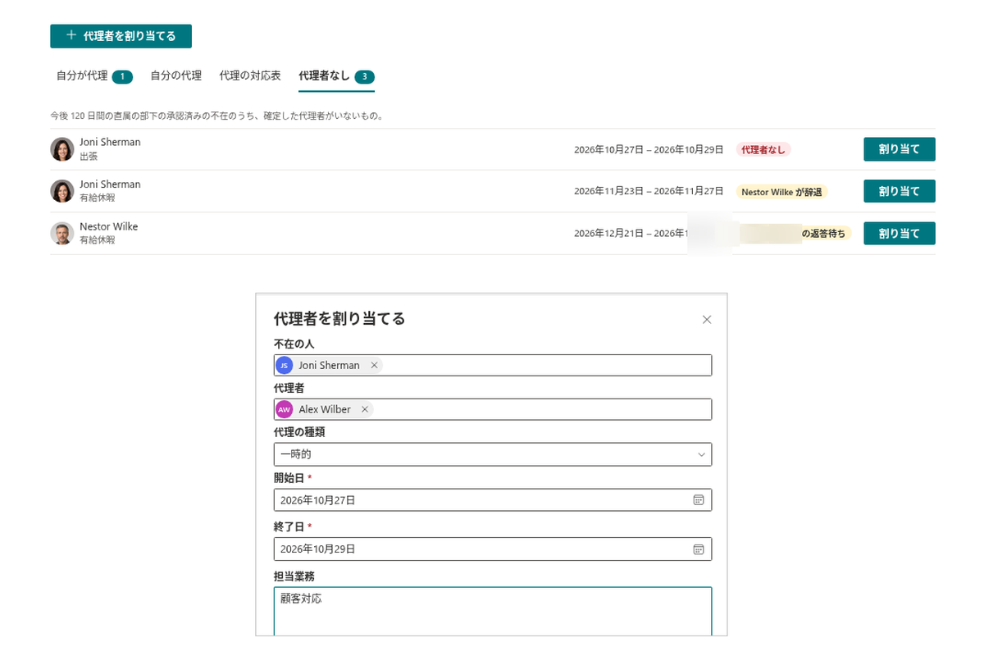Click 割り当て for the Nestor Wilke が辞退 row
Image resolution: width=984 pixels, height=656 pixels.
point(899,191)
